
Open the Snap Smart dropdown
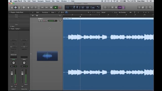[x=107, y=12]
